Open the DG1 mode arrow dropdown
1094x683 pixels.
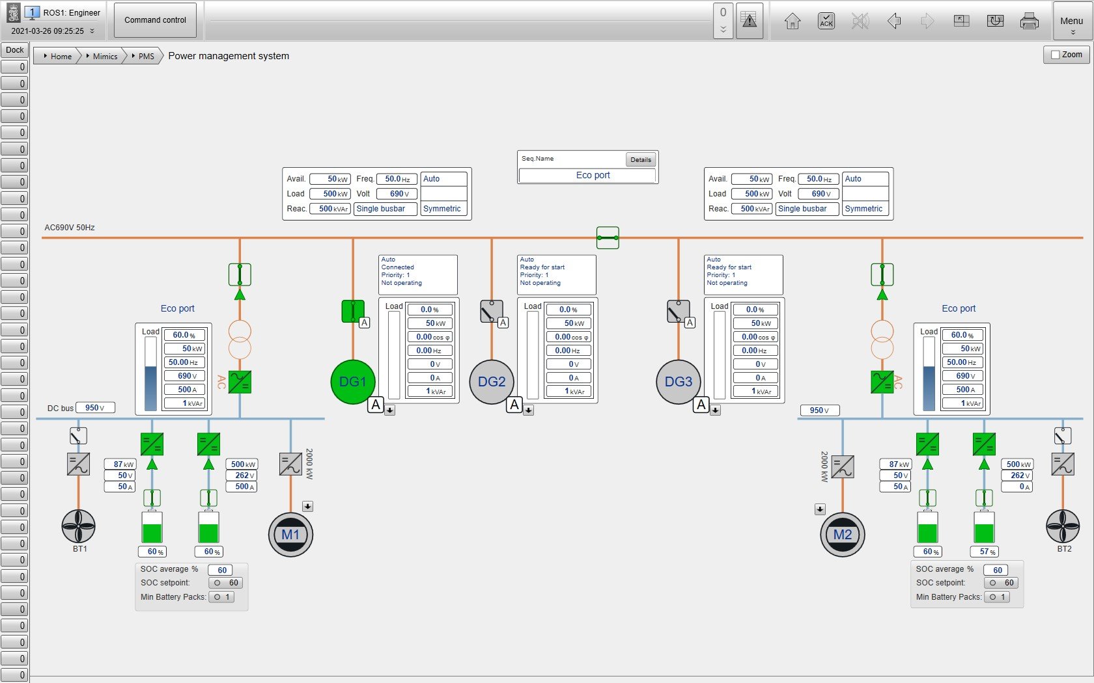coord(389,410)
